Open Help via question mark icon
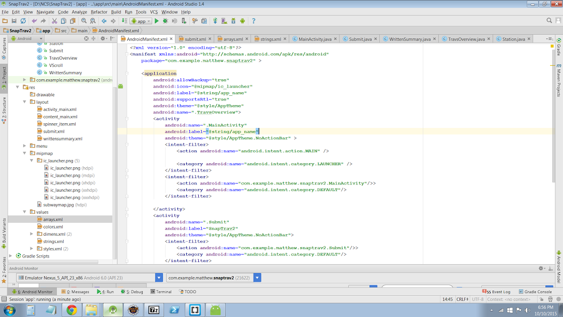Viewport: 563px width, 317px height. 254,21
